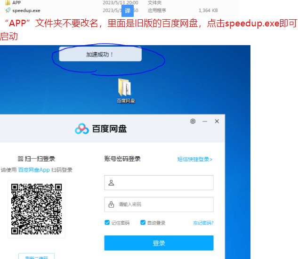The height and width of the screenshot is (259, 298).
Task: Minimize the 百度网盘 login window
Action: (205, 121)
